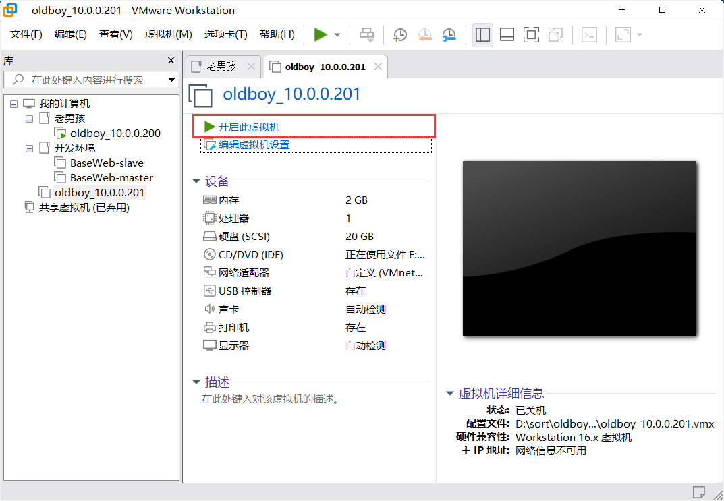Open the 文件(F) menu
Image resolution: width=724 pixels, height=501 pixels.
tap(26, 34)
